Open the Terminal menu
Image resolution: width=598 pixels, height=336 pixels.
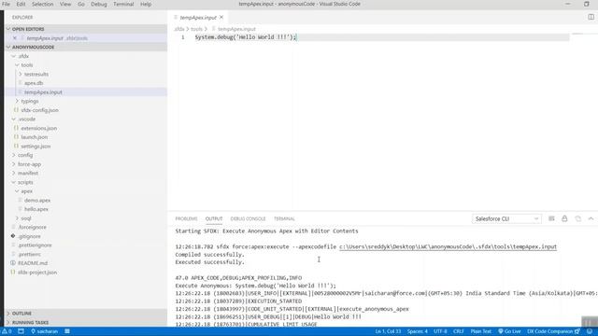tap(123, 4)
